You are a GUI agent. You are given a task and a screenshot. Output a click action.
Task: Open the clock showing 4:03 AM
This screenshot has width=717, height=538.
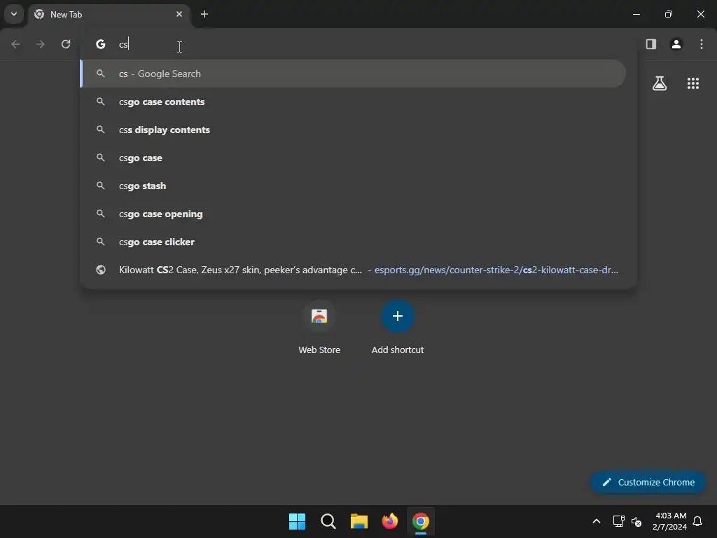[x=670, y=521]
